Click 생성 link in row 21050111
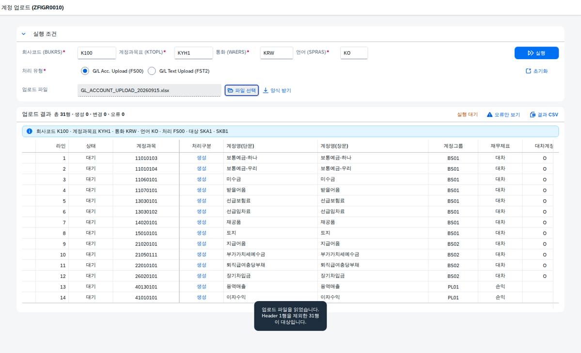 point(202,255)
